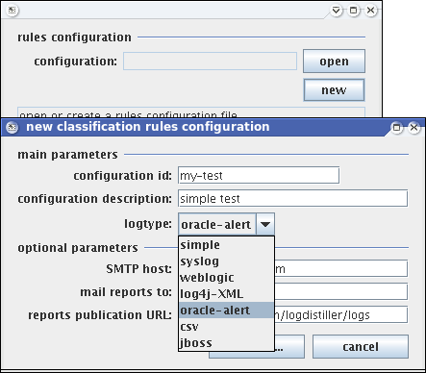The image size is (426, 373).
Task: Close the main rules configuration window
Action: (x=371, y=11)
